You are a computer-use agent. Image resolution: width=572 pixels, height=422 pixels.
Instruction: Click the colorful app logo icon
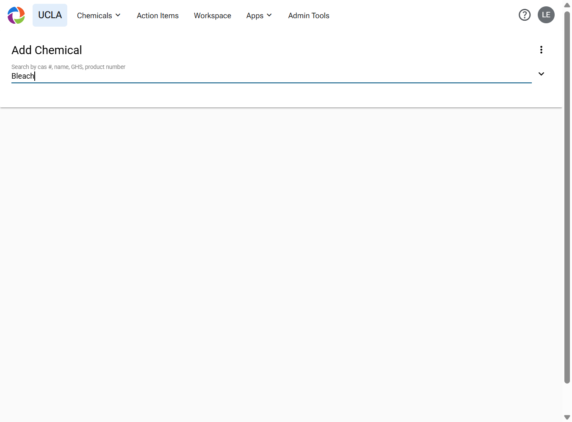click(16, 15)
